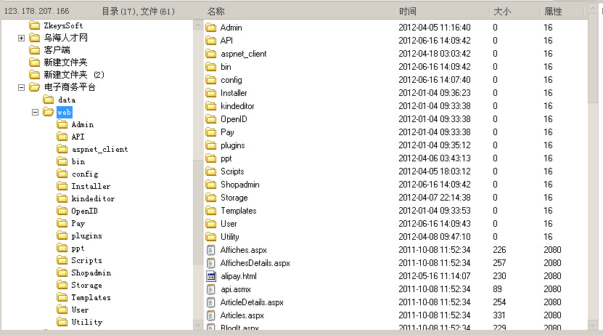Select bin in the tree

click(x=78, y=162)
